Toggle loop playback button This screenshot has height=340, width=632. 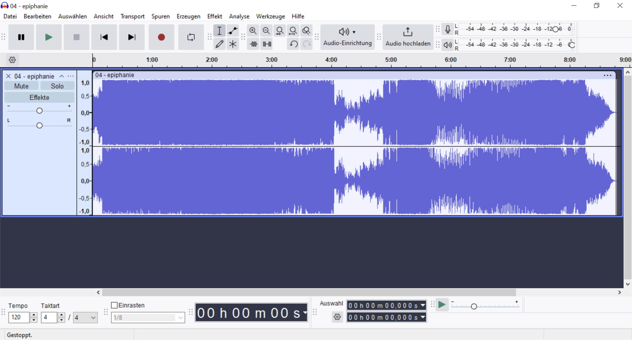coord(191,37)
